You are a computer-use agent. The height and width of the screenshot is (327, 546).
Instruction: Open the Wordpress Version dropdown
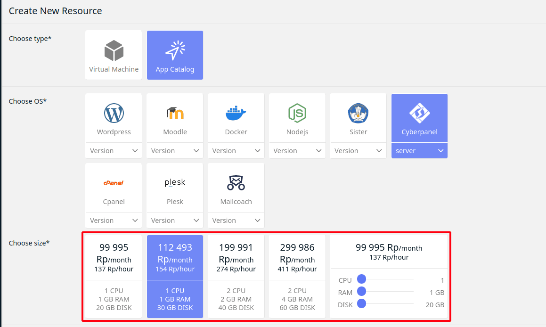[113, 150]
